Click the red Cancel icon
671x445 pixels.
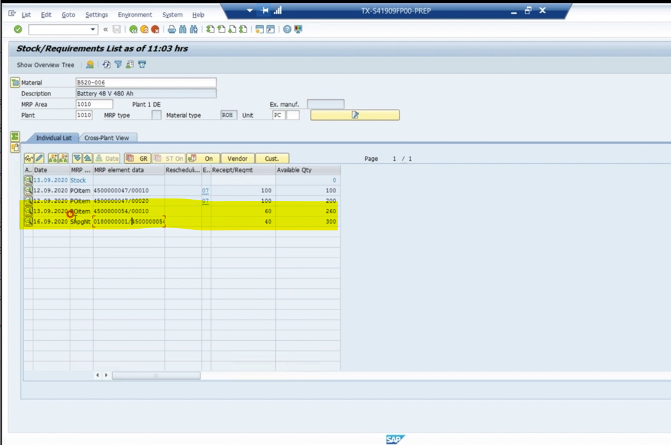coord(156,30)
